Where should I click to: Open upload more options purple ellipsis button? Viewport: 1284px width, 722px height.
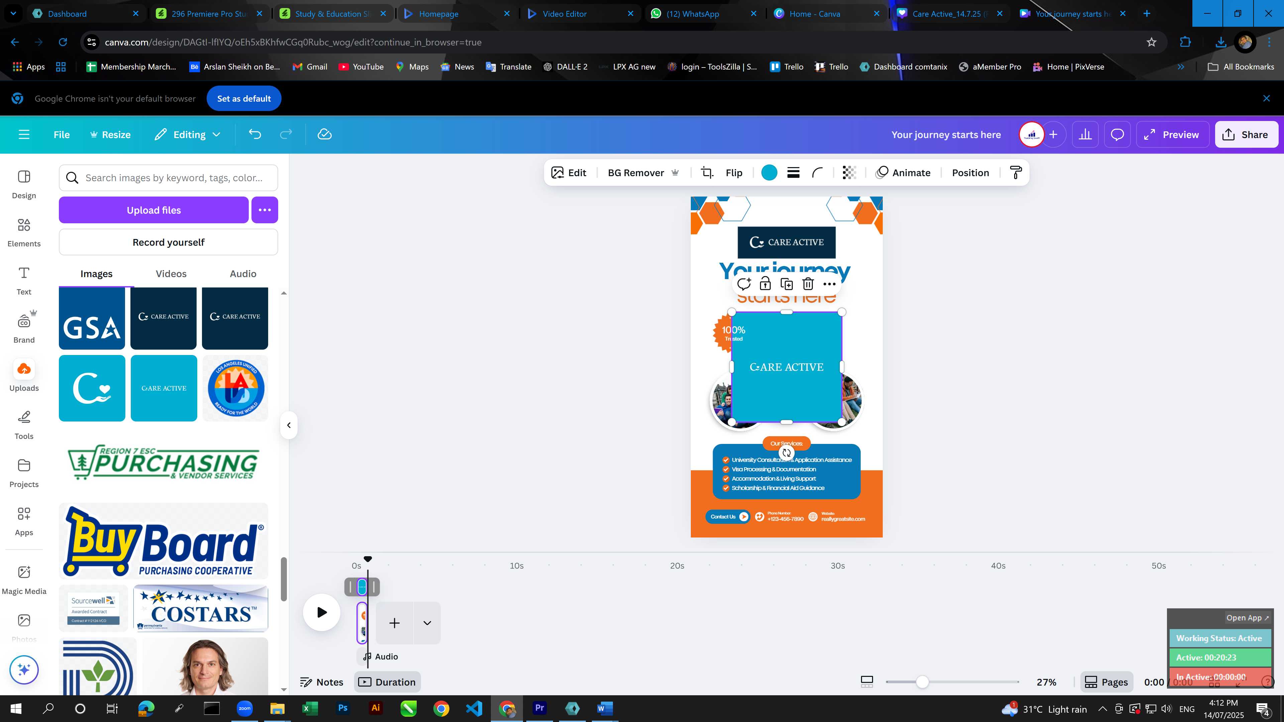tap(265, 210)
